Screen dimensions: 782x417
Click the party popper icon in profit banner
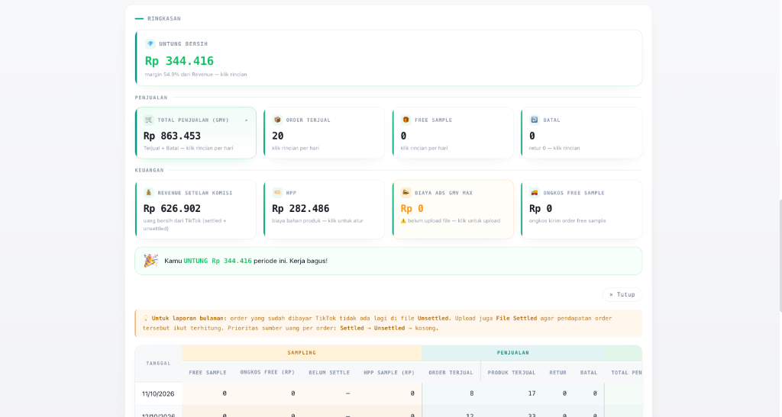point(150,260)
